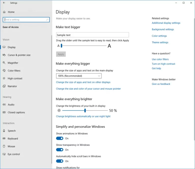Click the Home house icon
The width and height of the screenshot is (195, 169).
(x=4, y=12)
